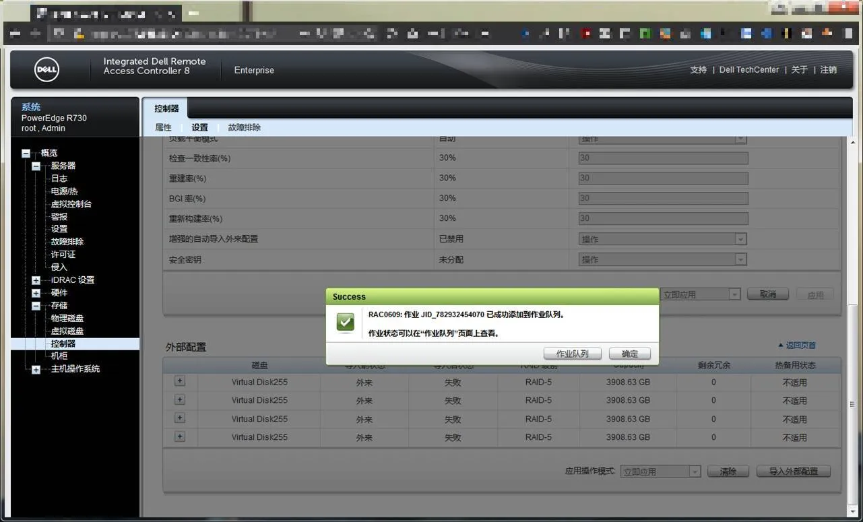Click the 重新构建率 input field
Image resolution: width=863 pixels, height=522 pixels.
pyautogui.click(x=664, y=219)
